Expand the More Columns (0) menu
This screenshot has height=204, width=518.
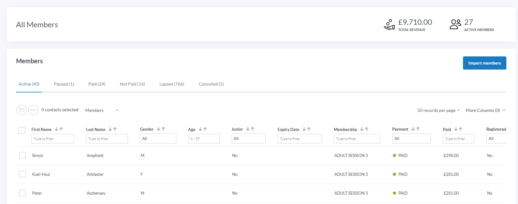(485, 110)
